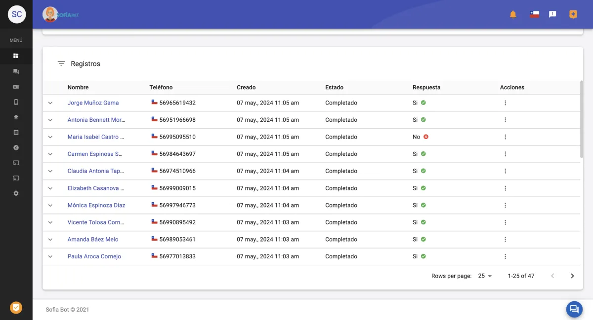Sort by the Teléfono column header
This screenshot has height=320, width=593.
point(161,87)
